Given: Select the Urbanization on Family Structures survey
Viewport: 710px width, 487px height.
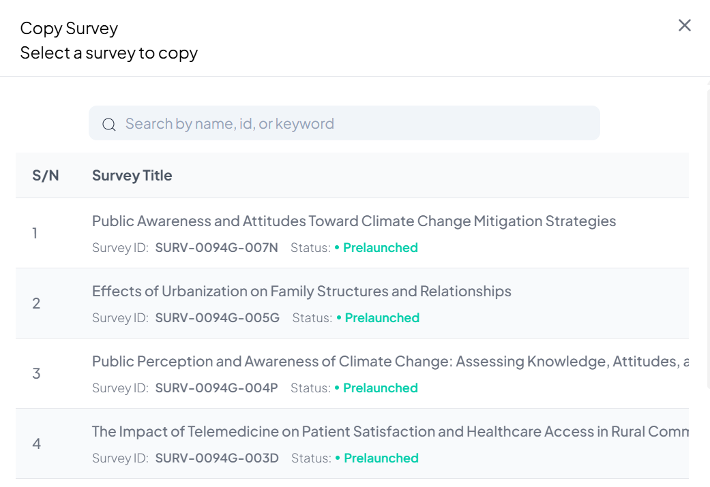Looking at the screenshot, I should pyautogui.click(x=301, y=292).
